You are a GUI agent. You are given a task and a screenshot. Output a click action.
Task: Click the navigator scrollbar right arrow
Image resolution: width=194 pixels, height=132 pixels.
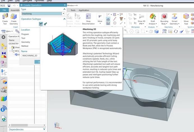[44, 125]
